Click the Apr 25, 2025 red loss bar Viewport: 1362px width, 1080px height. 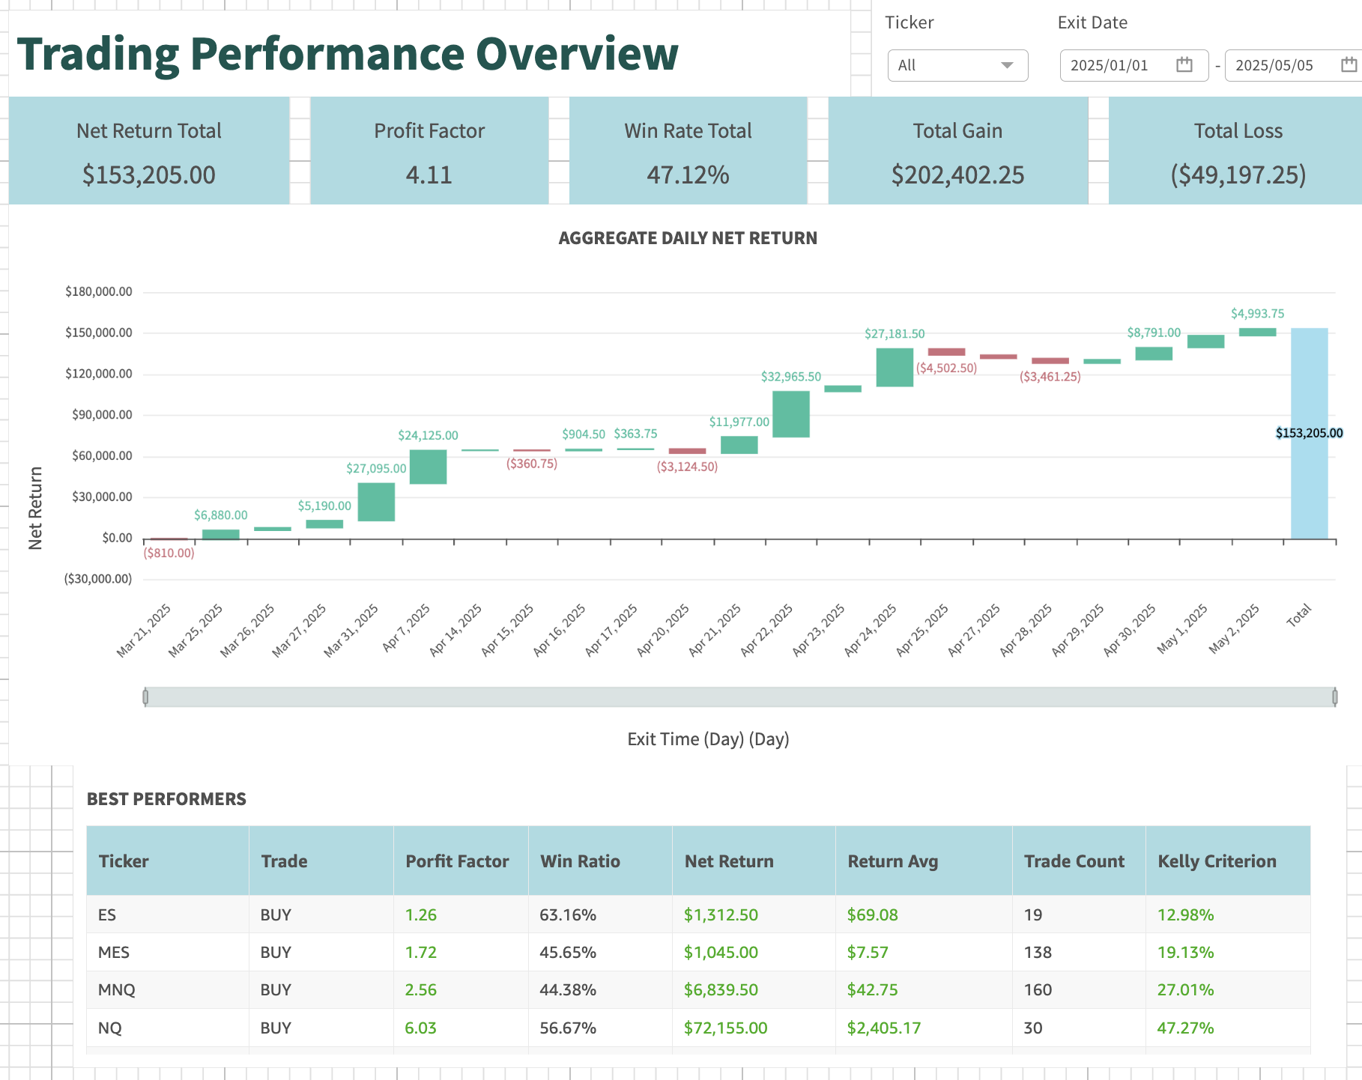[x=946, y=352]
